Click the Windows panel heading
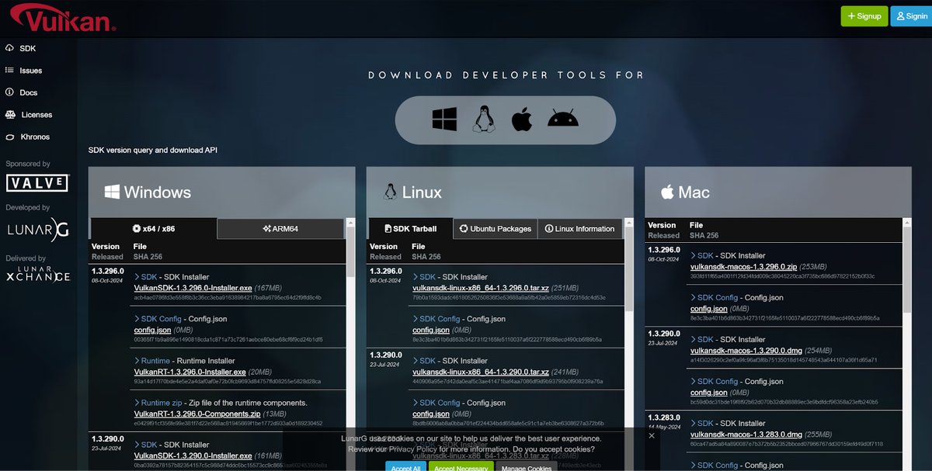The image size is (932, 471). coord(147,192)
